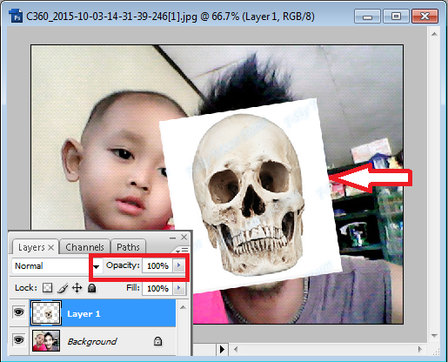Expand the Fill slider arrow

coord(179,288)
